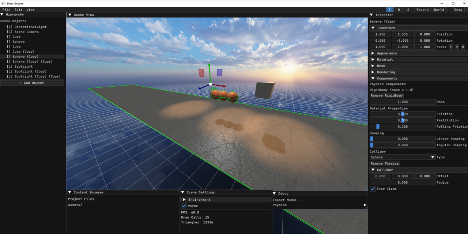The height and width of the screenshot is (234, 468).
Task: Click the Rotation Y field -0.000
Action: (x=403, y=41)
